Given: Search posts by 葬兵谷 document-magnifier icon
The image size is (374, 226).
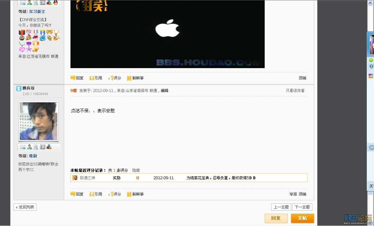Looking at the screenshot, I should pyautogui.click(x=36, y=147).
